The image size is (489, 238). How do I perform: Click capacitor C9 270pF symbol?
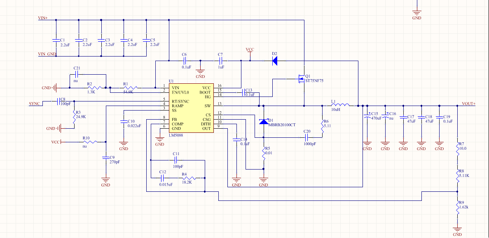point(106,158)
